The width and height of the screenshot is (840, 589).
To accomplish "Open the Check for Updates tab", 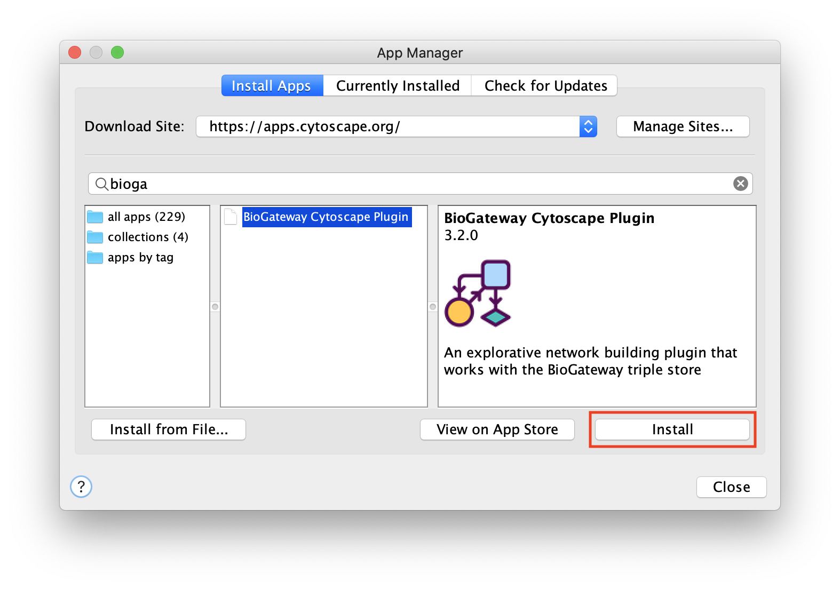I will click(545, 85).
